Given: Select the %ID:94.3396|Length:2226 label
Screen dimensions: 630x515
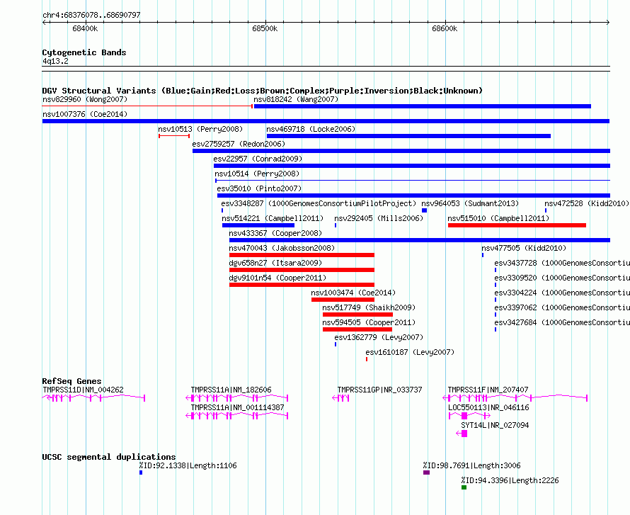Looking at the screenshot, I should 510,480.
